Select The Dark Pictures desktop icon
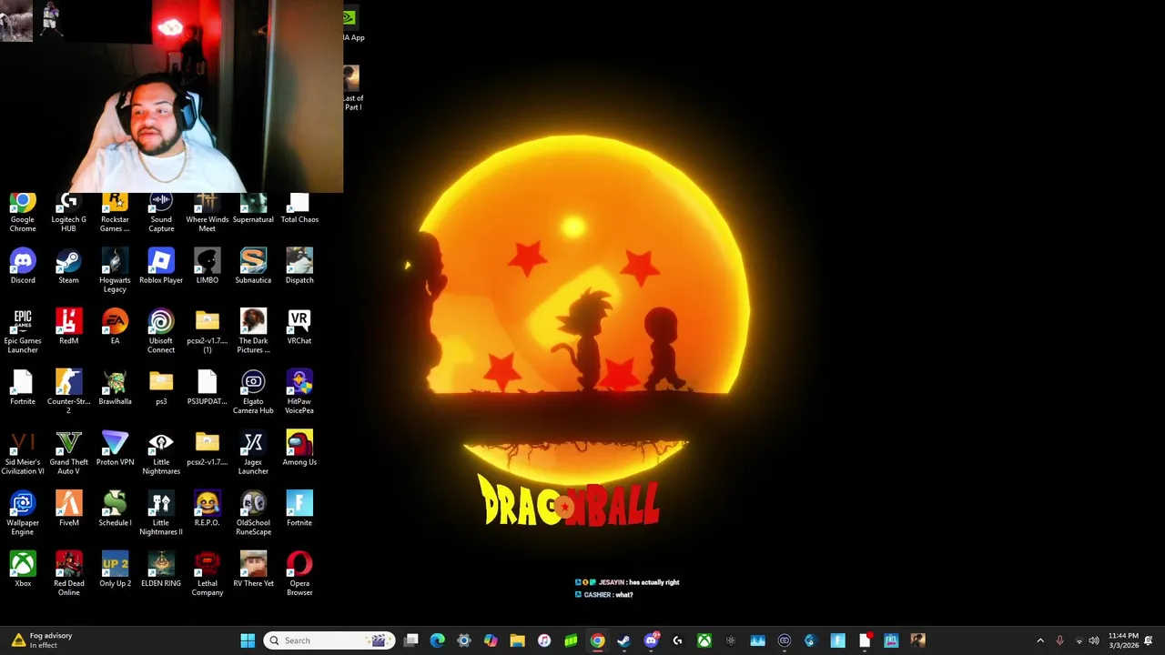 [x=253, y=332]
